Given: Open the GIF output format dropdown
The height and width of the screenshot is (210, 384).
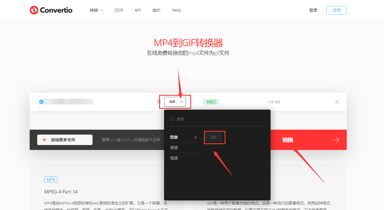Looking at the screenshot, I should [175, 102].
